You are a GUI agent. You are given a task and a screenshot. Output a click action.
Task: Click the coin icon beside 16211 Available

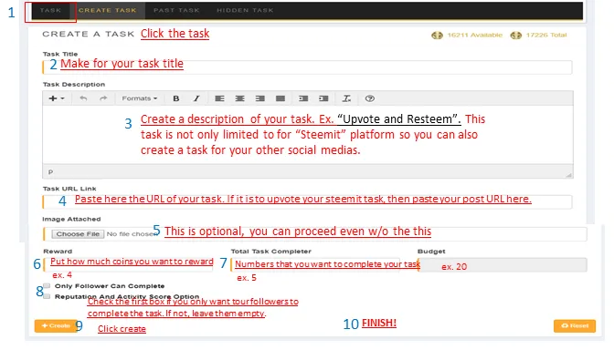pyautogui.click(x=437, y=36)
